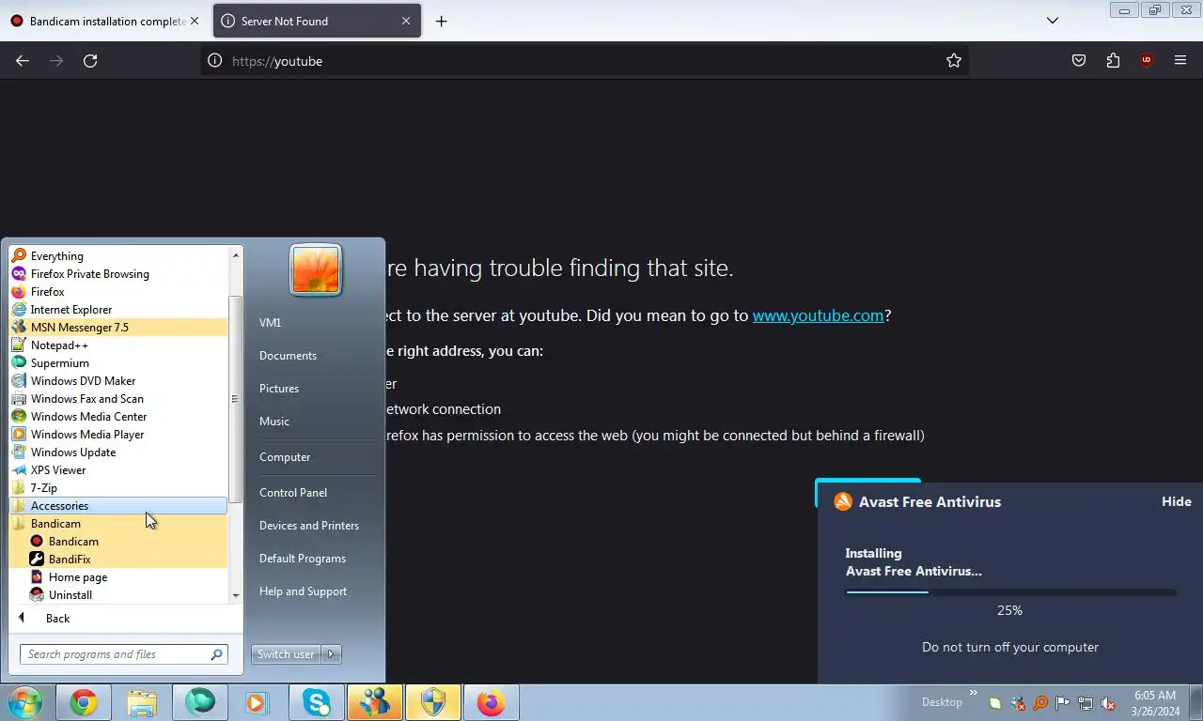Open Documents from the Start menu
This screenshot has width=1203, height=721.
click(288, 356)
